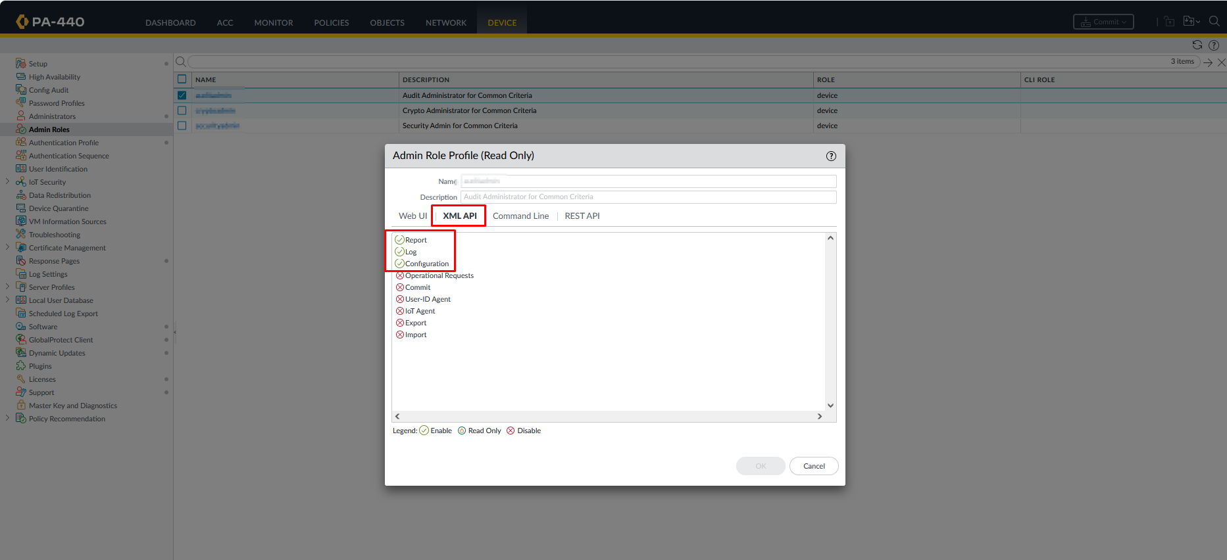Click the permissions list scroll down arrow
Screen dimensions: 1227x560
point(831,406)
